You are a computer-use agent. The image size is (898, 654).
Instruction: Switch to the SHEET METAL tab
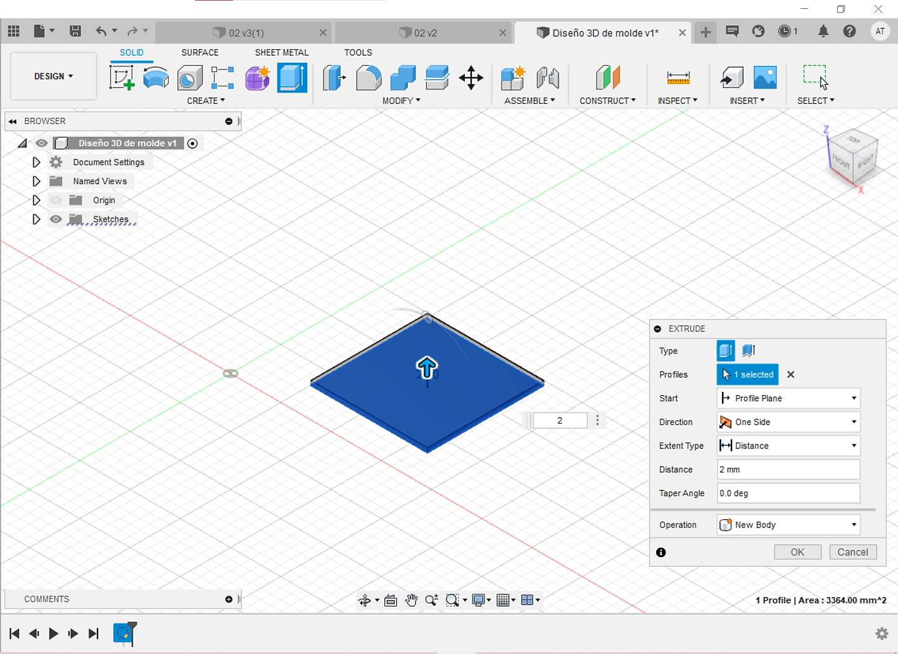point(282,53)
